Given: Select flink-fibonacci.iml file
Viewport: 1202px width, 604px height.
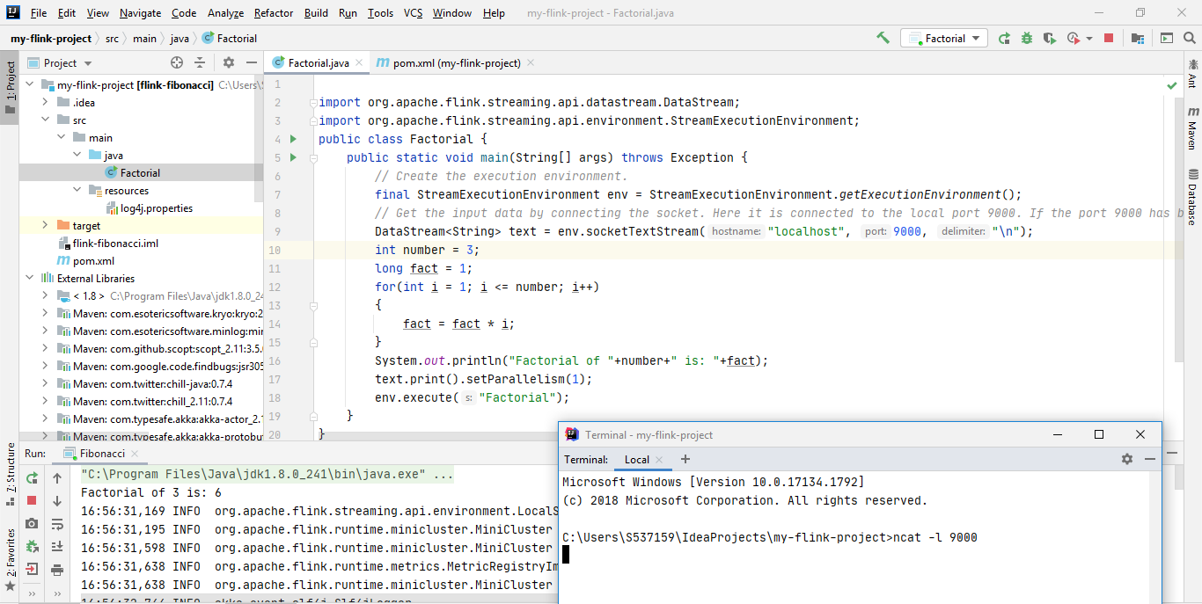Looking at the screenshot, I should pyautogui.click(x=115, y=244).
